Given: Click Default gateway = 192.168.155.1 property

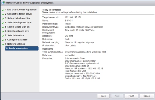Looking at the screenshot, I should point(81,76).
